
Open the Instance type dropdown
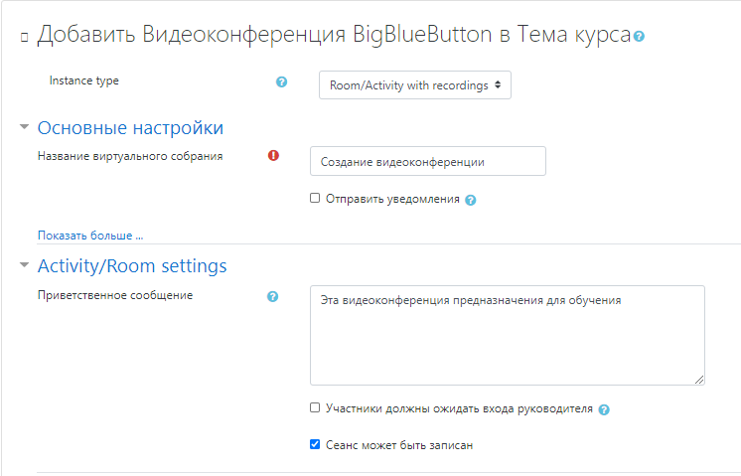coord(414,85)
